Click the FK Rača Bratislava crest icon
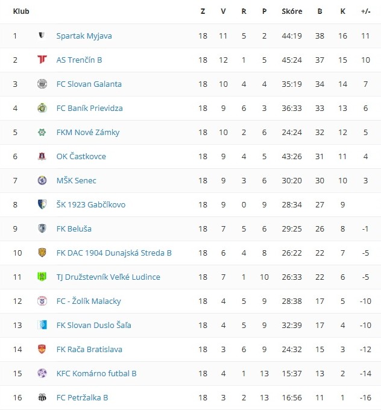Screen dimensions: 381x410 [42, 349]
